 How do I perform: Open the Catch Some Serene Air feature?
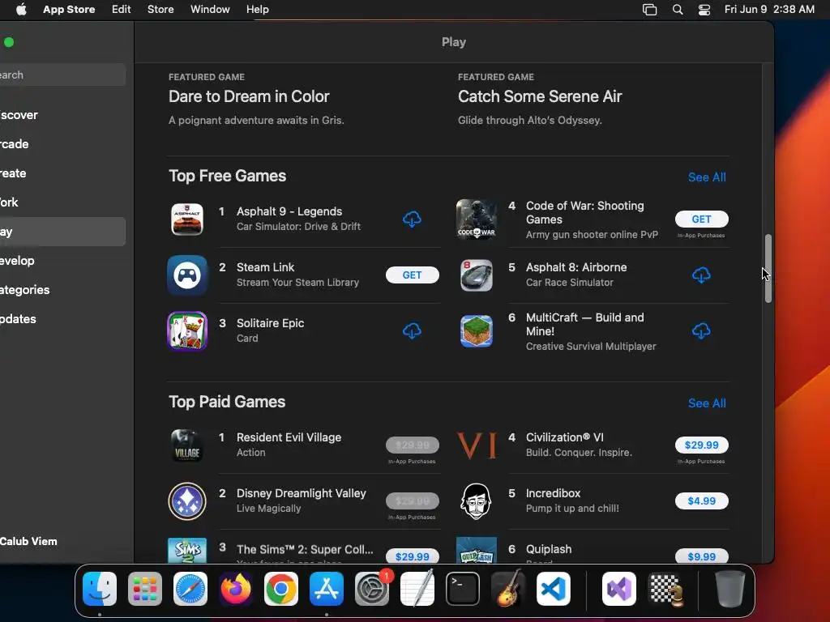(540, 96)
